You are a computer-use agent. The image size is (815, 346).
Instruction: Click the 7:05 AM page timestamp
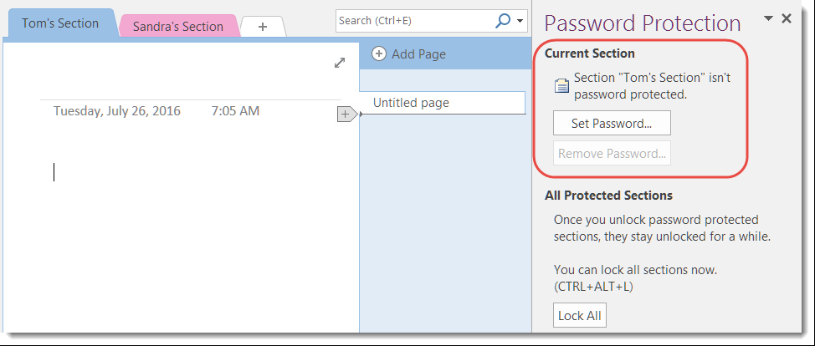pyautogui.click(x=235, y=110)
